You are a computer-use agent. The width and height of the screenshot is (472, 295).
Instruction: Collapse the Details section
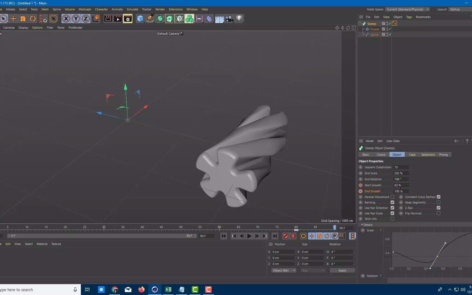point(362,225)
